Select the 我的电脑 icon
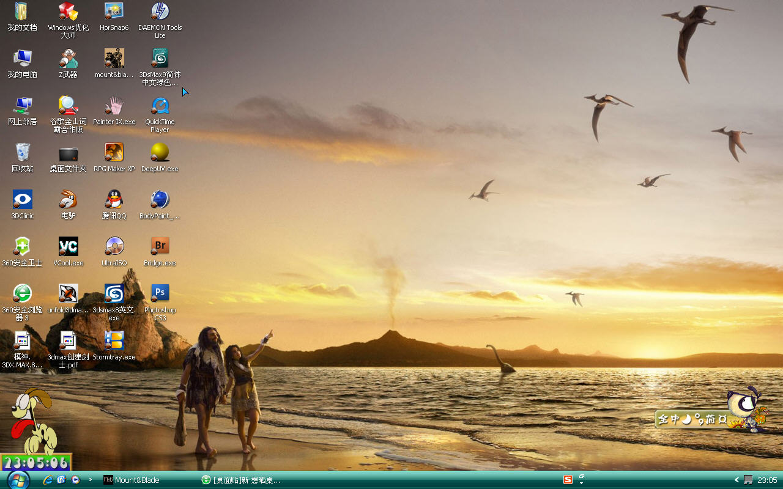783x489 pixels. pos(22,64)
